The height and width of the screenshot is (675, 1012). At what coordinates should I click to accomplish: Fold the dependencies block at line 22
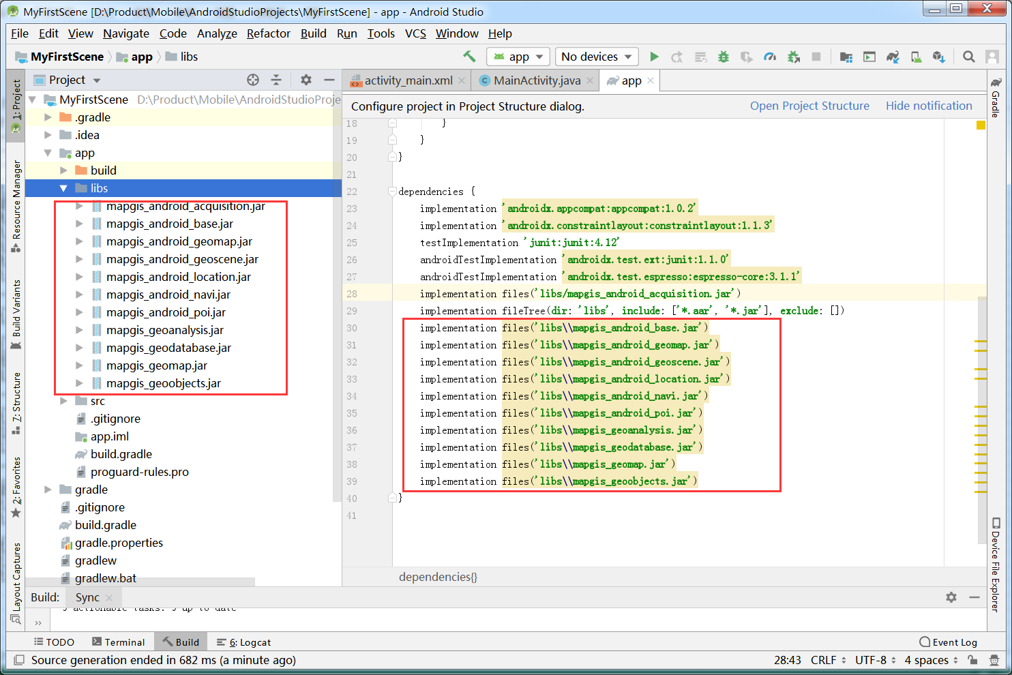pos(392,192)
